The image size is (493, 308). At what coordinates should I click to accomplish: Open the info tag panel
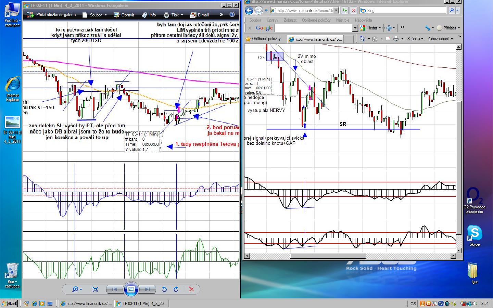tap(149, 15)
